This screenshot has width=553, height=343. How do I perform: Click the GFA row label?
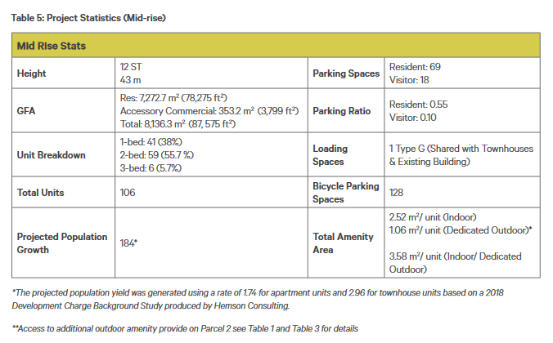pyautogui.click(x=26, y=111)
